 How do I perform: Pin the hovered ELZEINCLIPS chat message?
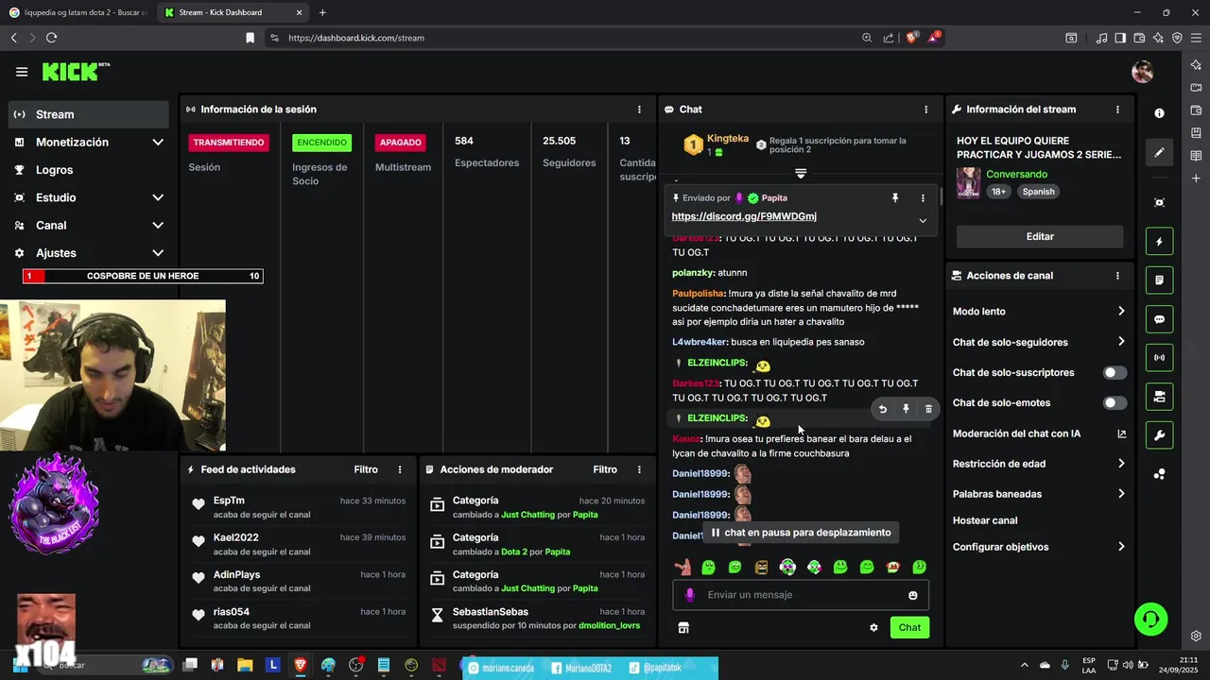906,409
